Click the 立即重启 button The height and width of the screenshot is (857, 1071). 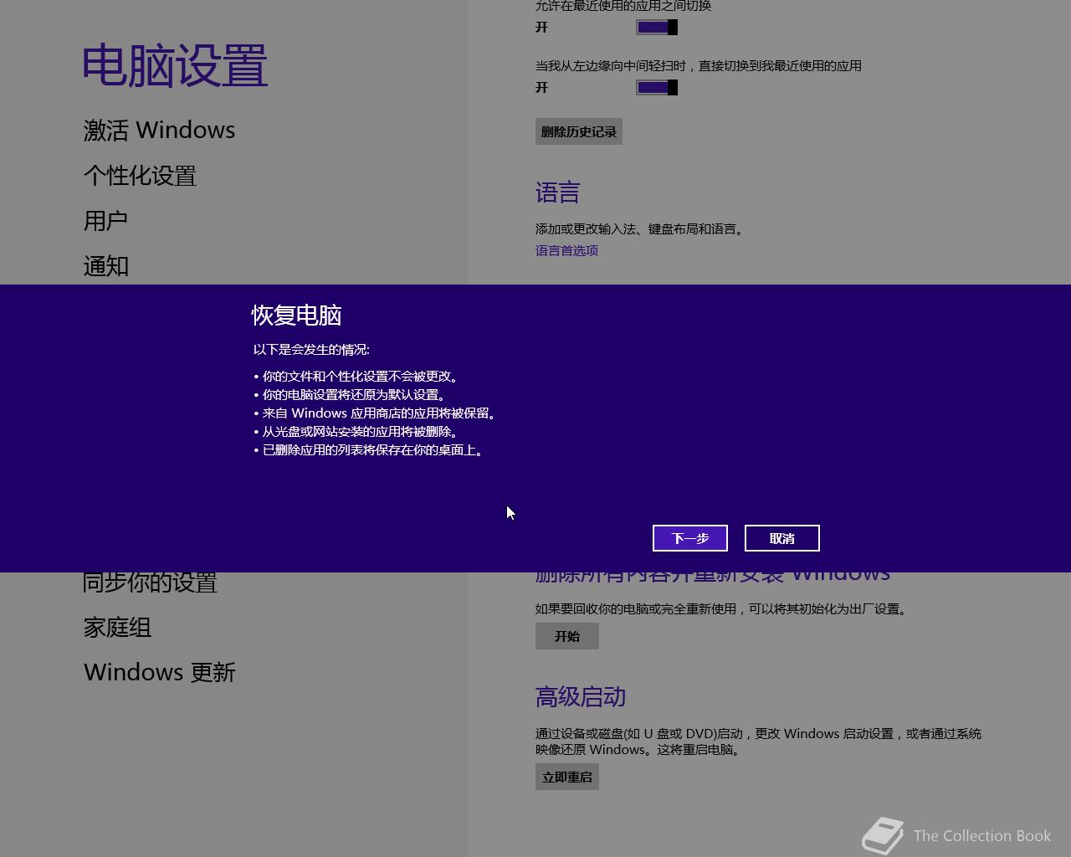click(567, 777)
